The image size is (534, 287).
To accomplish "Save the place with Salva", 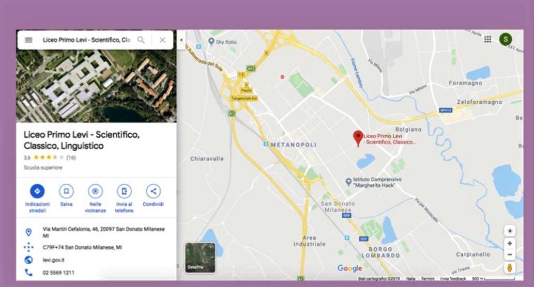I will 66,196.
